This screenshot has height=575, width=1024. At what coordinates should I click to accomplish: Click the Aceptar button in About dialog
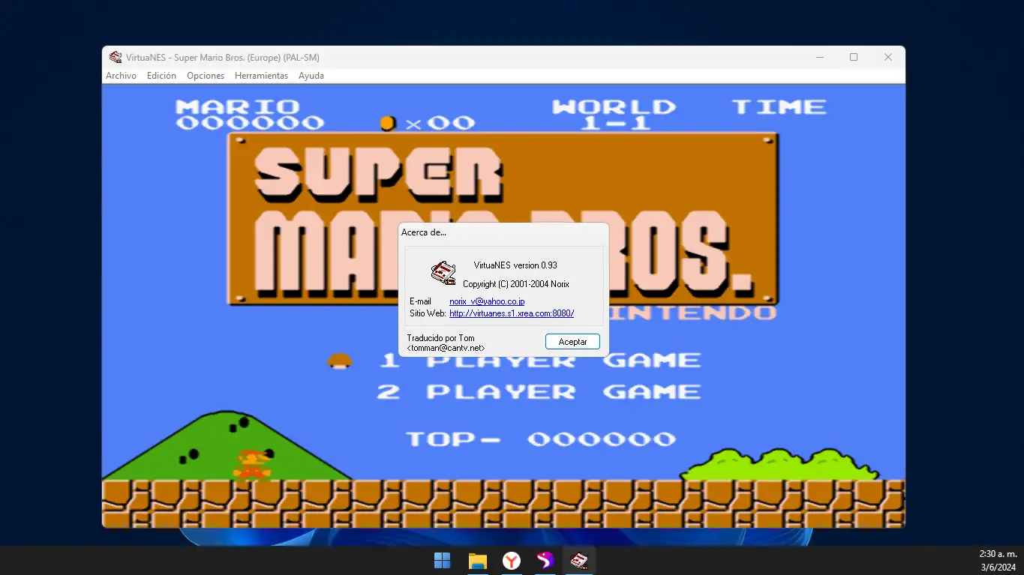[x=572, y=341]
